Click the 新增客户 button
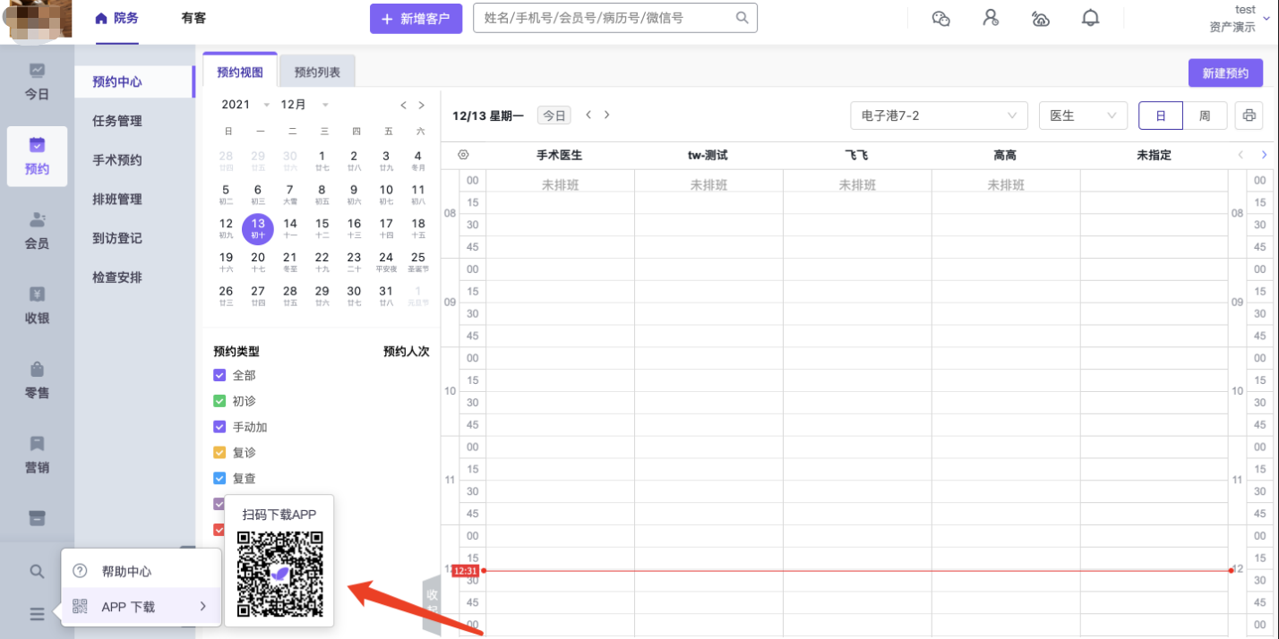The height and width of the screenshot is (639, 1279). (x=416, y=18)
